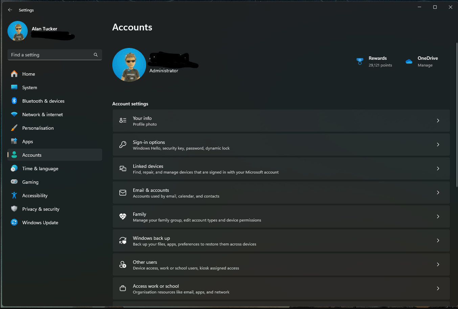
Task: Click the Gaming controller icon
Action: tap(14, 182)
